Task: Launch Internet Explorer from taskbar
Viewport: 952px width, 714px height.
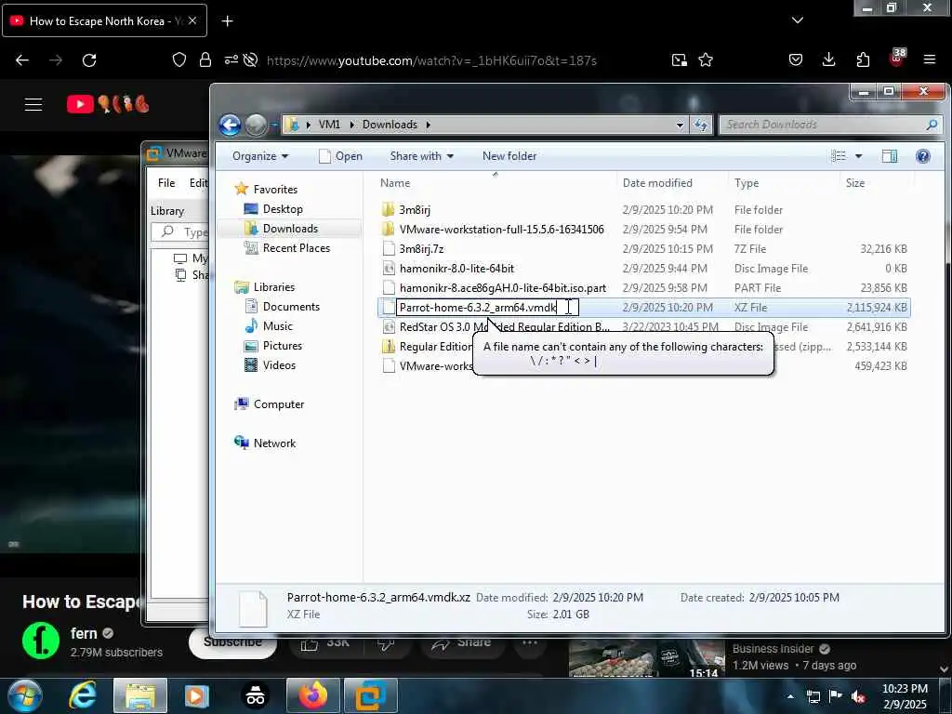Action: pyautogui.click(x=83, y=695)
